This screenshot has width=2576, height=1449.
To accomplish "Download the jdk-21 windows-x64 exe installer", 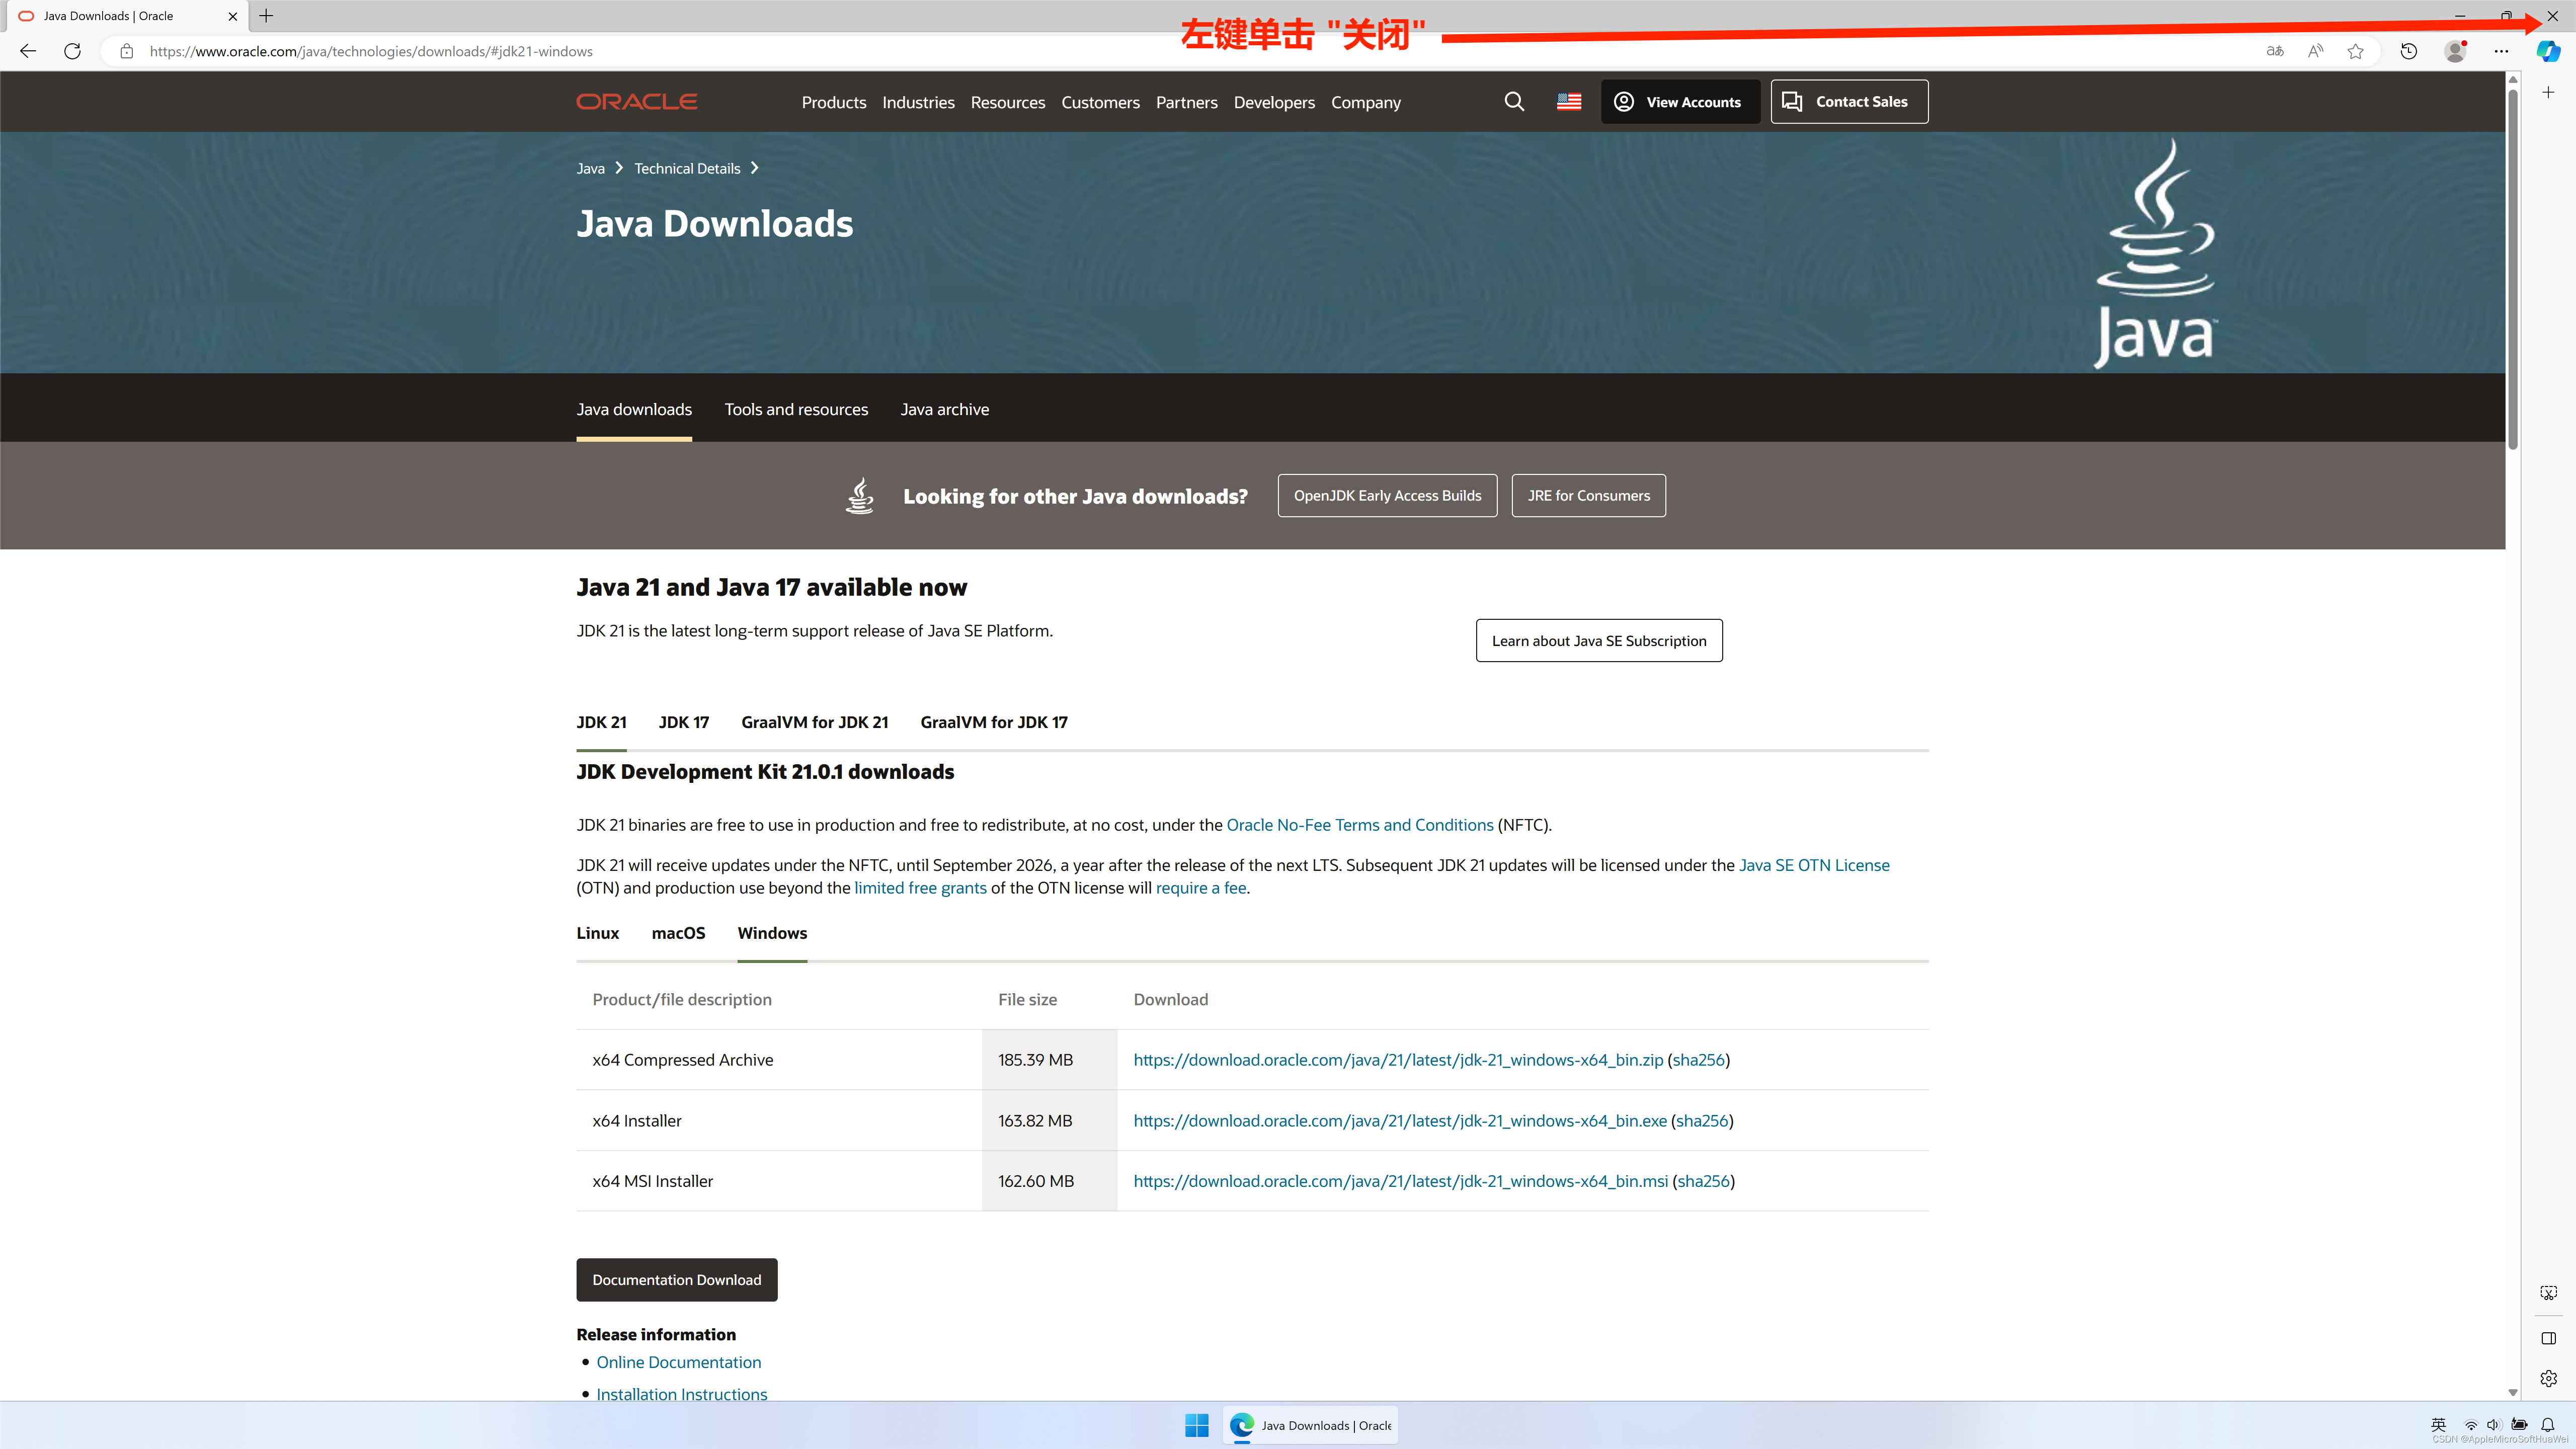I will [x=1400, y=1121].
